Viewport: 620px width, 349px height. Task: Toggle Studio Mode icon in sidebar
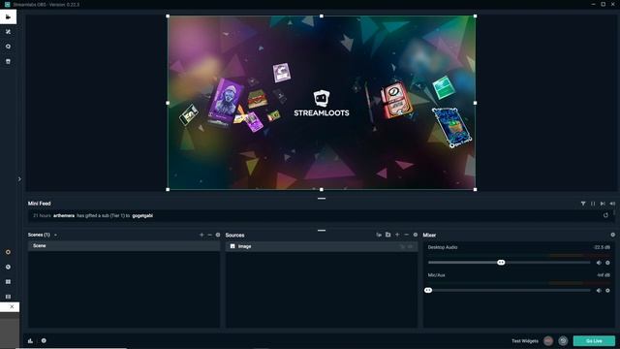click(x=8, y=297)
